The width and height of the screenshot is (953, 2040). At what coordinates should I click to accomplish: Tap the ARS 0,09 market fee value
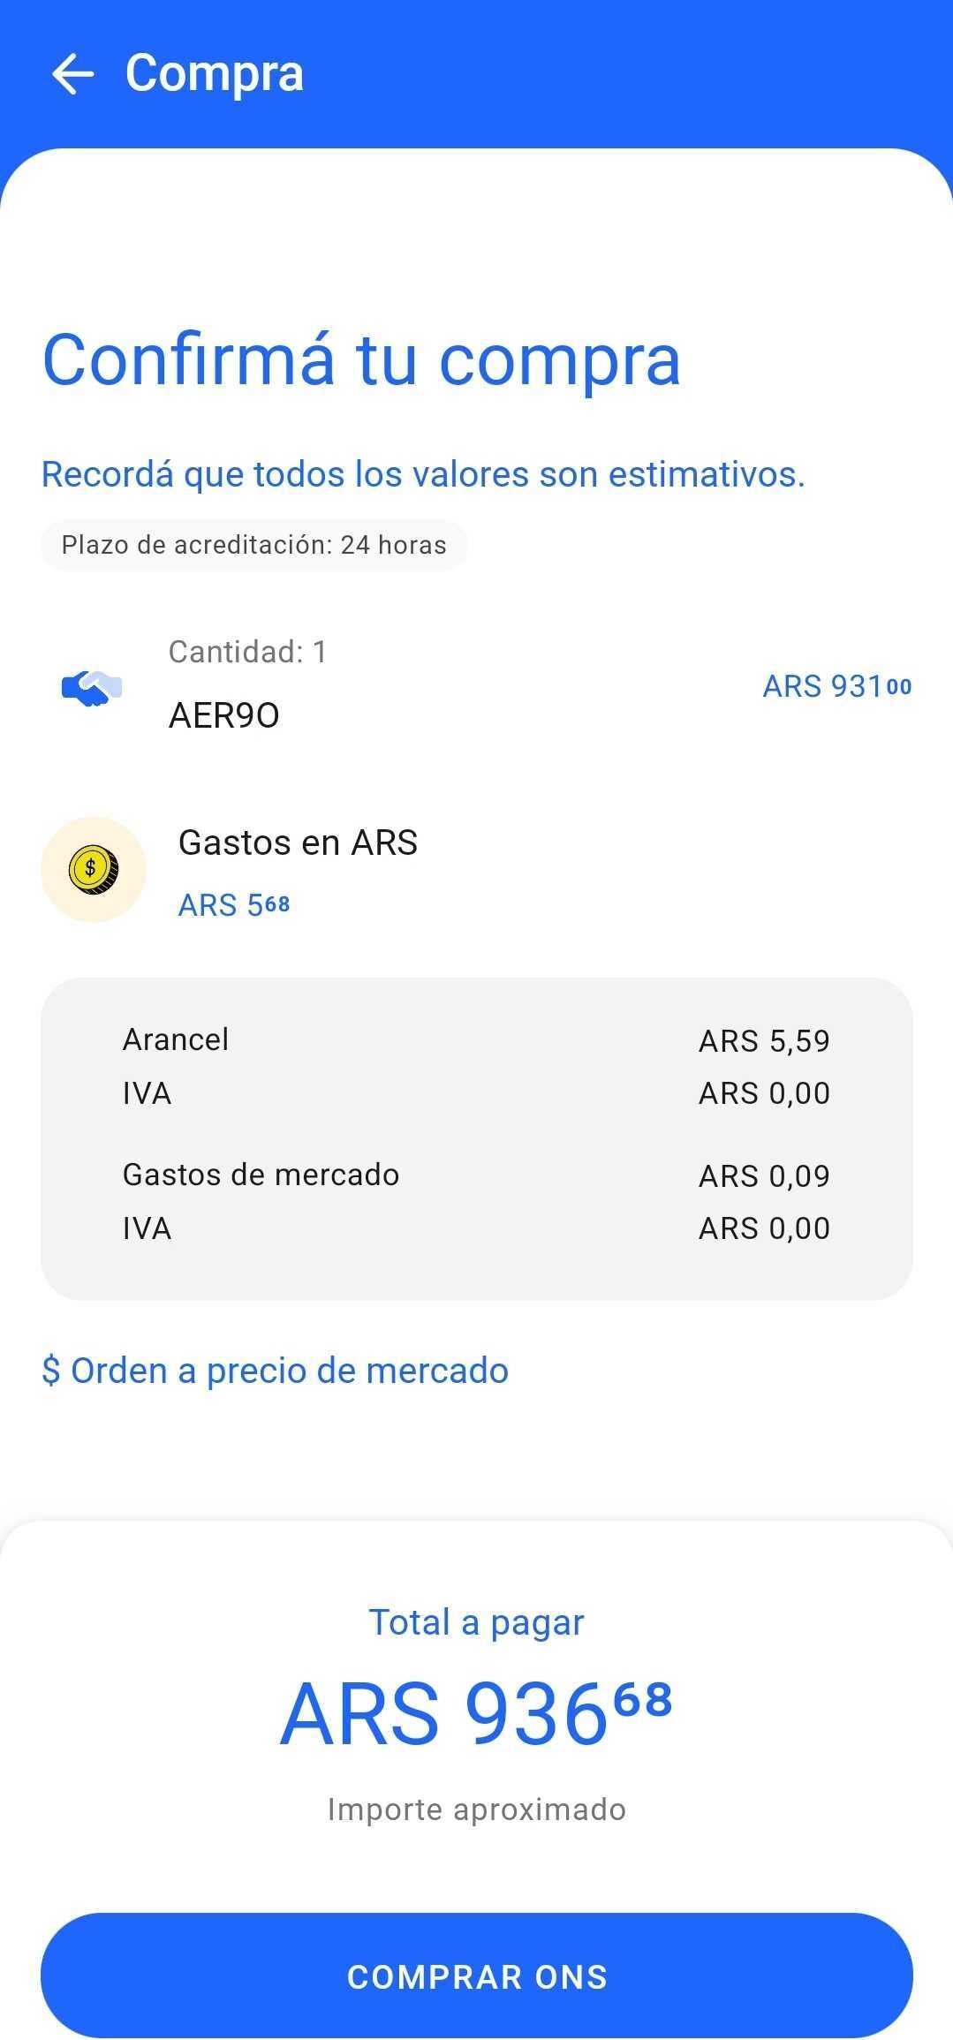pyautogui.click(x=765, y=1176)
